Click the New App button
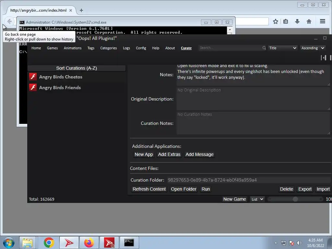 pos(144,154)
